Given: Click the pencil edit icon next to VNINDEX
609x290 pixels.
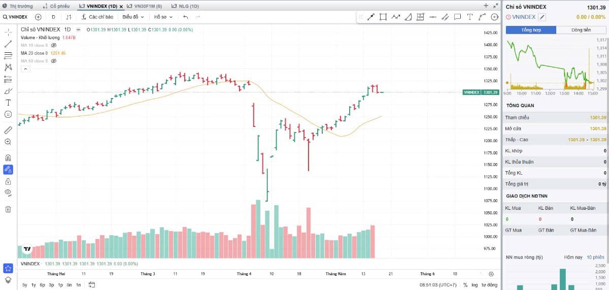Looking at the screenshot, I should click(542, 17).
